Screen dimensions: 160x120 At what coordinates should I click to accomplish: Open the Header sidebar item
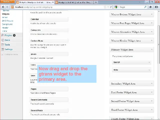(5, 28)
